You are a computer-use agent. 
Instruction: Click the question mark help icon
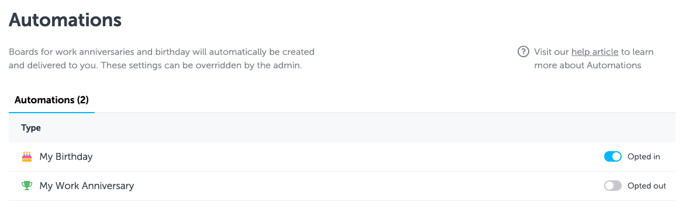click(523, 52)
